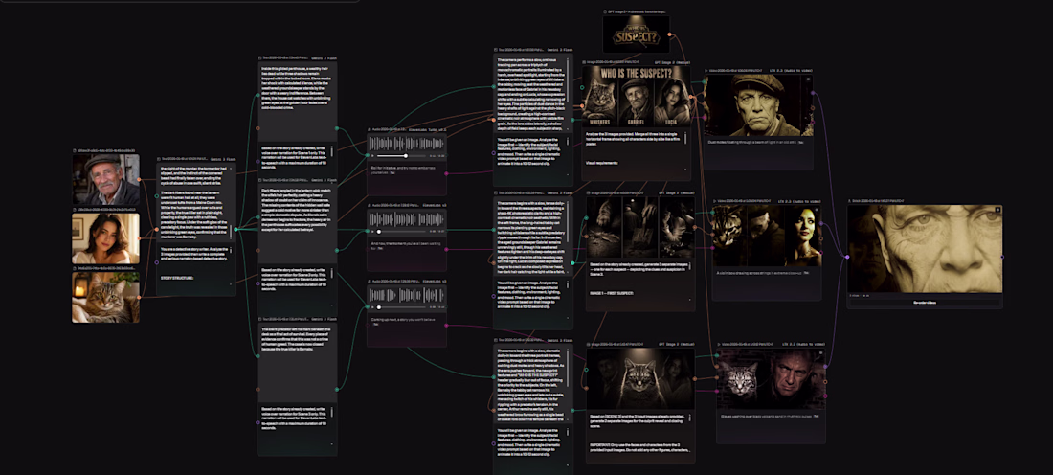Expand the sepia man-in-cap video preview
The width and height of the screenshot is (1053, 475).
point(808,79)
